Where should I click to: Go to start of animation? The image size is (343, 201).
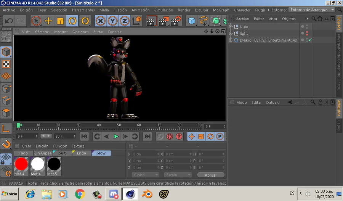(84, 137)
